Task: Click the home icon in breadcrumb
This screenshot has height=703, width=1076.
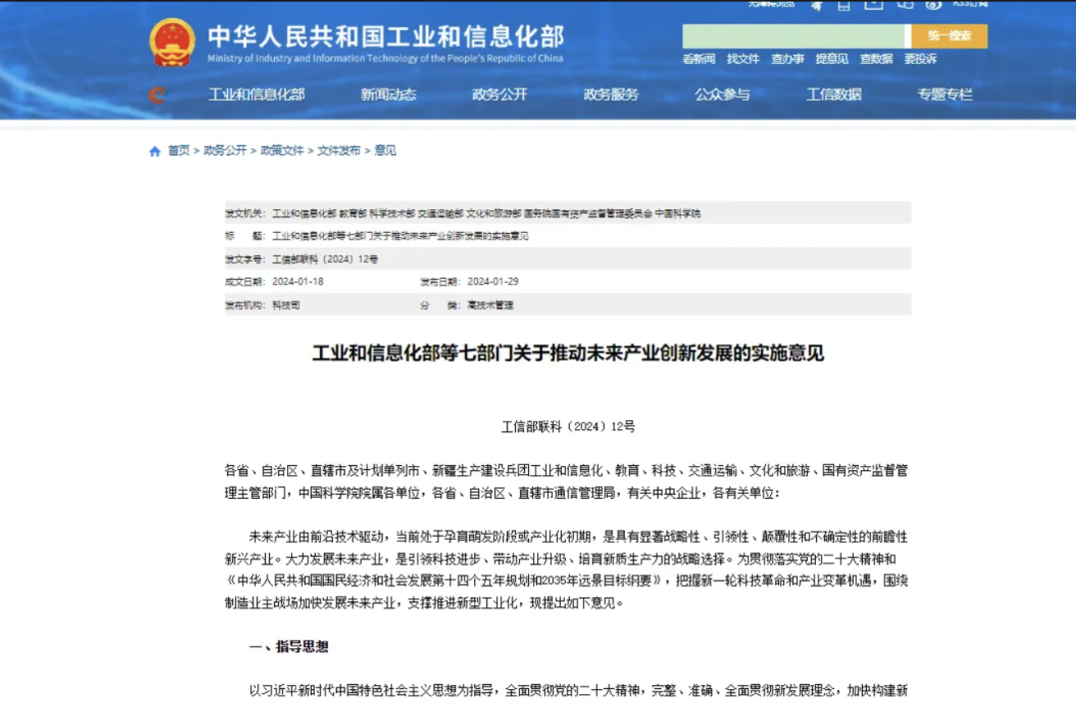Action: pyautogui.click(x=154, y=151)
